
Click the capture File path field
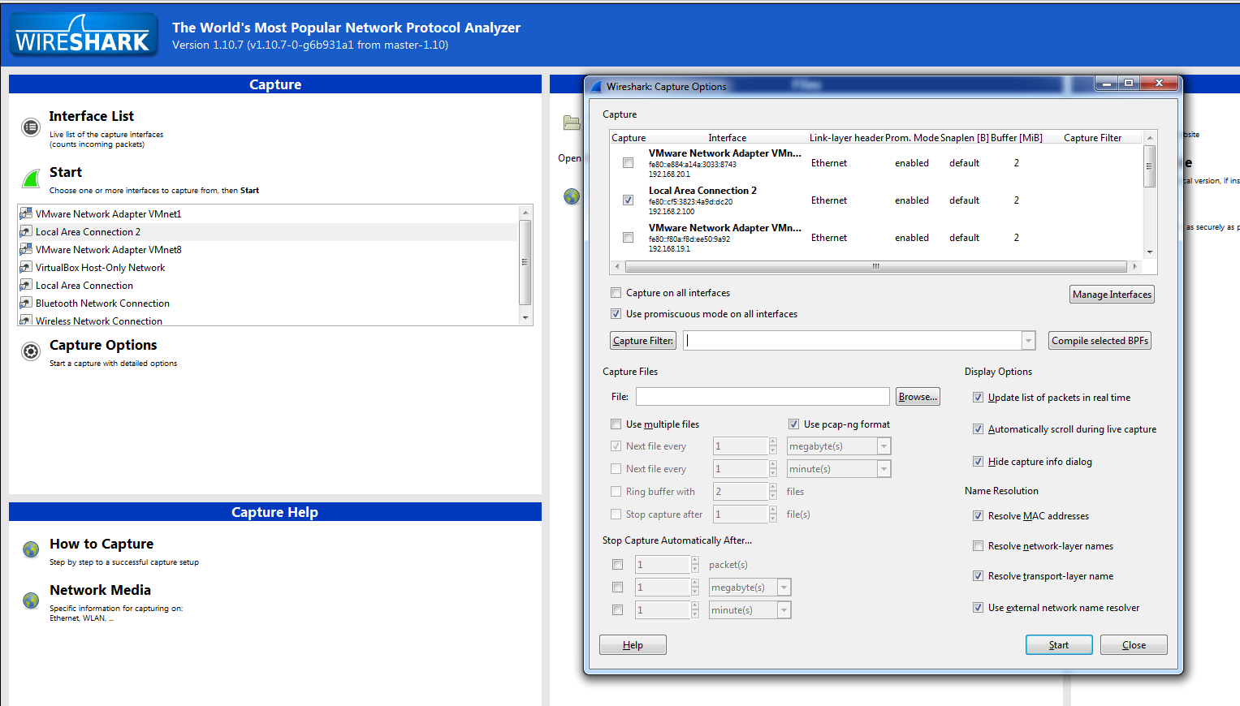763,397
